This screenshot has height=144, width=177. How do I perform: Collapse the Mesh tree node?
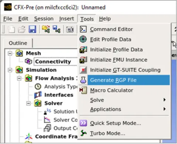coord(10,54)
